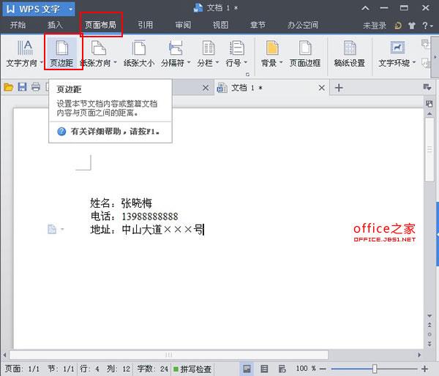This screenshot has height=376, width=439.
Task: Click the next page double-arrow button
Action: click(429, 343)
